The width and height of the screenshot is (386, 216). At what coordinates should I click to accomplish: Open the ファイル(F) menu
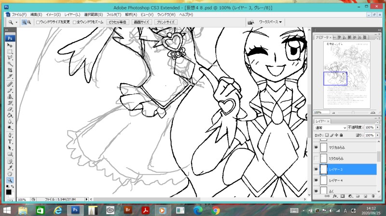pos(19,15)
